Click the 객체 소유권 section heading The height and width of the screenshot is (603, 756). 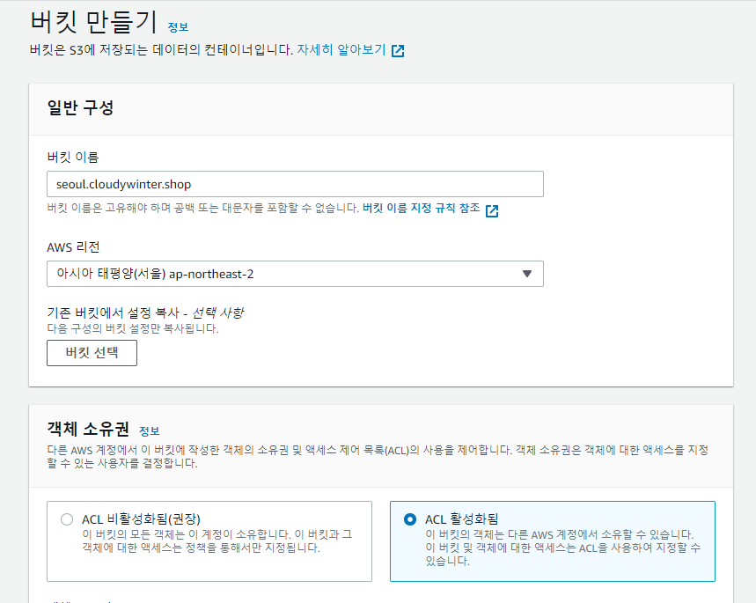(x=88, y=429)
